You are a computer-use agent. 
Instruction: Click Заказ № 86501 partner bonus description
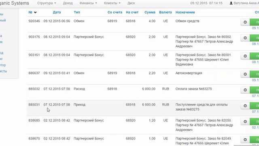(203, 60)
